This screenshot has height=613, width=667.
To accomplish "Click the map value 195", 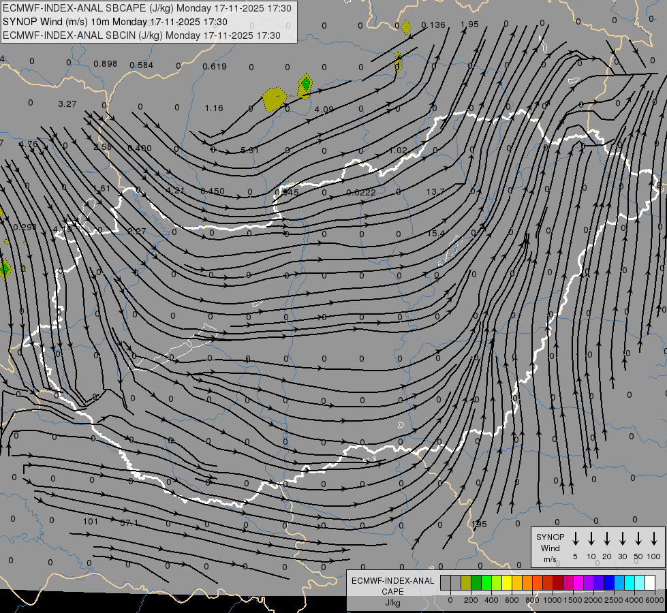I will click(478, 524).
